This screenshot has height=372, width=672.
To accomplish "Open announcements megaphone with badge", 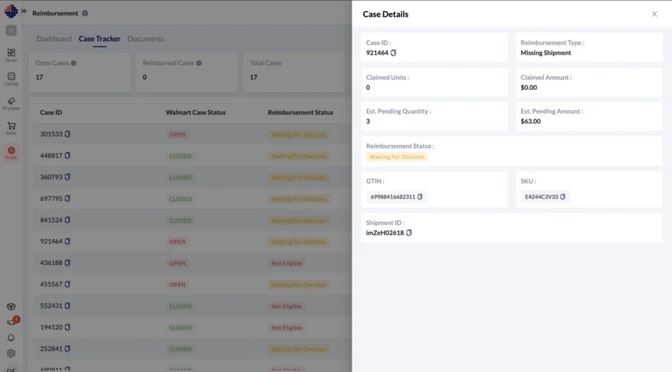I will pos(11,322).
